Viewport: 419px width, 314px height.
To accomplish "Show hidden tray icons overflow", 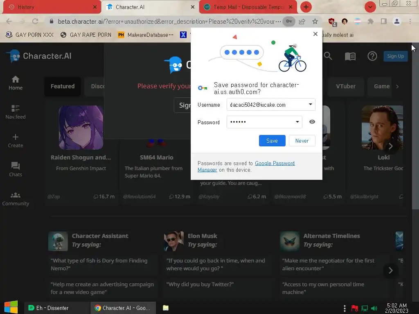I will tap(345, 308).
